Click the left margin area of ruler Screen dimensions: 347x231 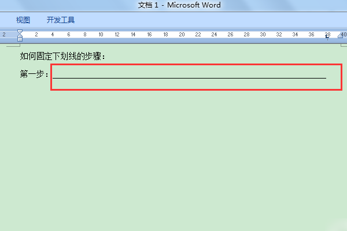click(9, 35)
